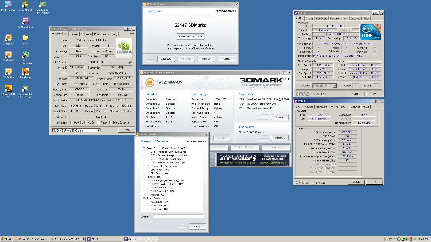Screen dimensions: 431x242
Task: Open Mainboard tab in upper CPU-Z window
Action: (x=322, y=19)
